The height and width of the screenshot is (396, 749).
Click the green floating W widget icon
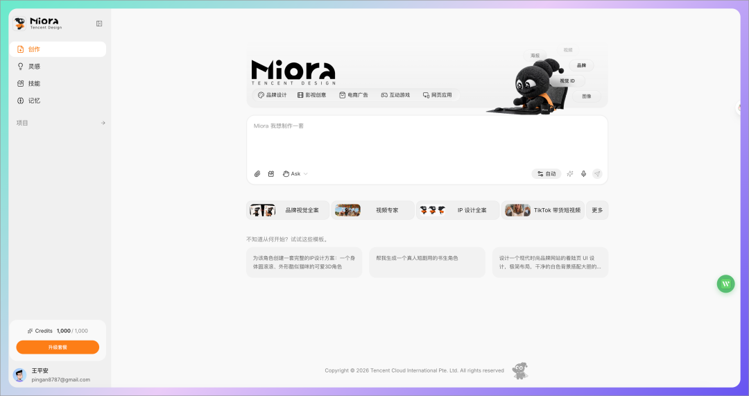[725, 284]
